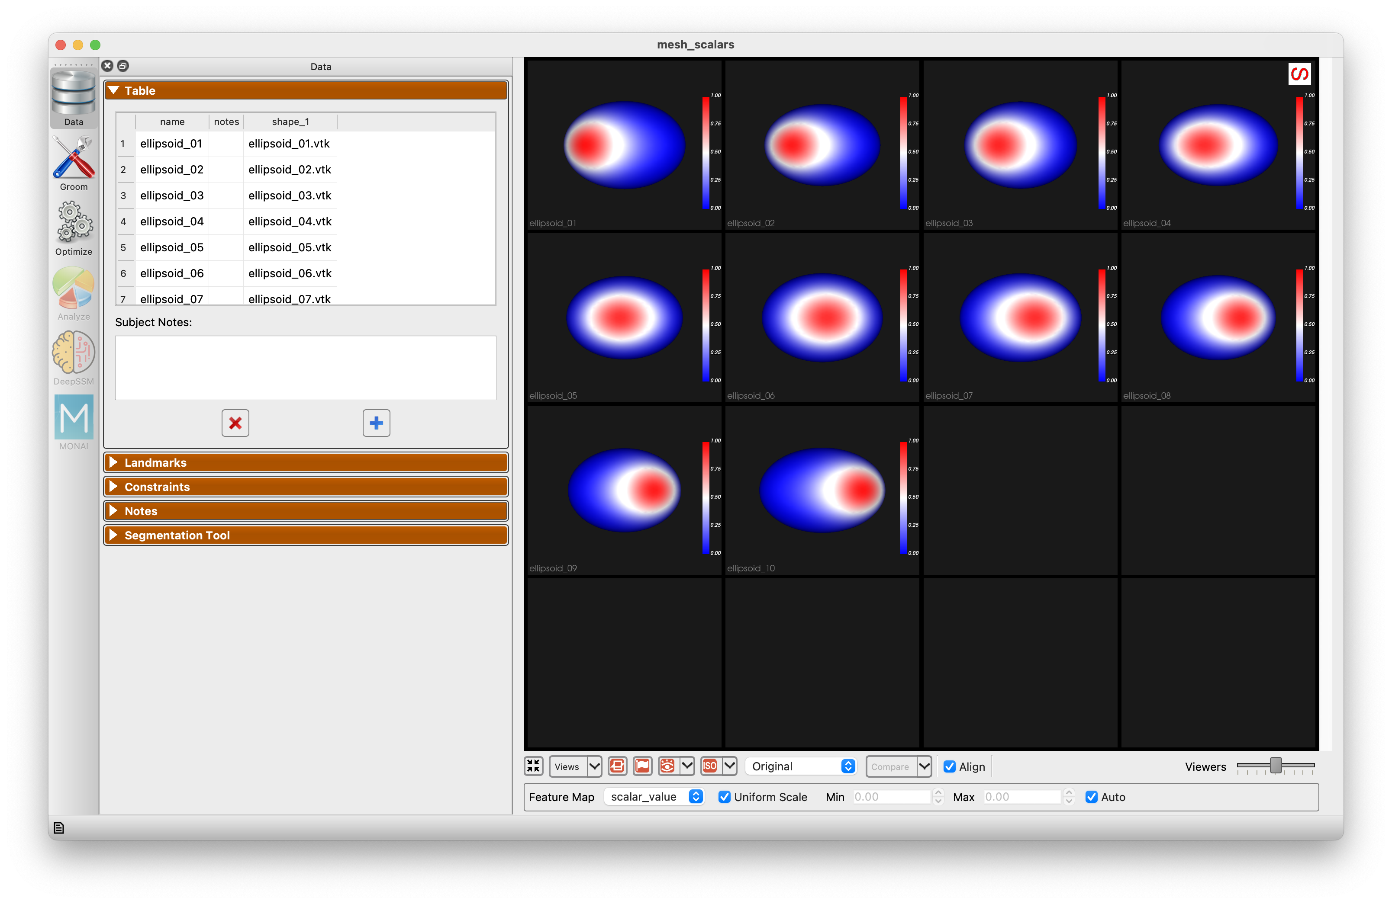Turn off the Auto range checkbox
The image size is (1392, 904).
coord(1091,797)
